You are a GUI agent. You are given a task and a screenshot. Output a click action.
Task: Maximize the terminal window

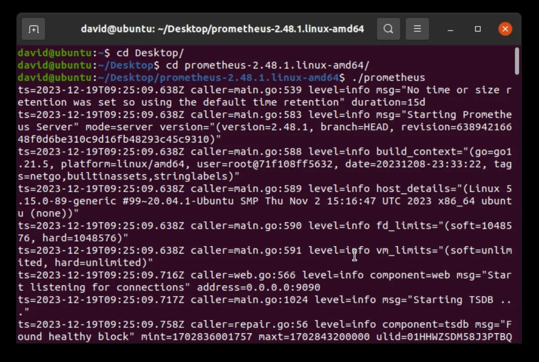click(478, 29)
